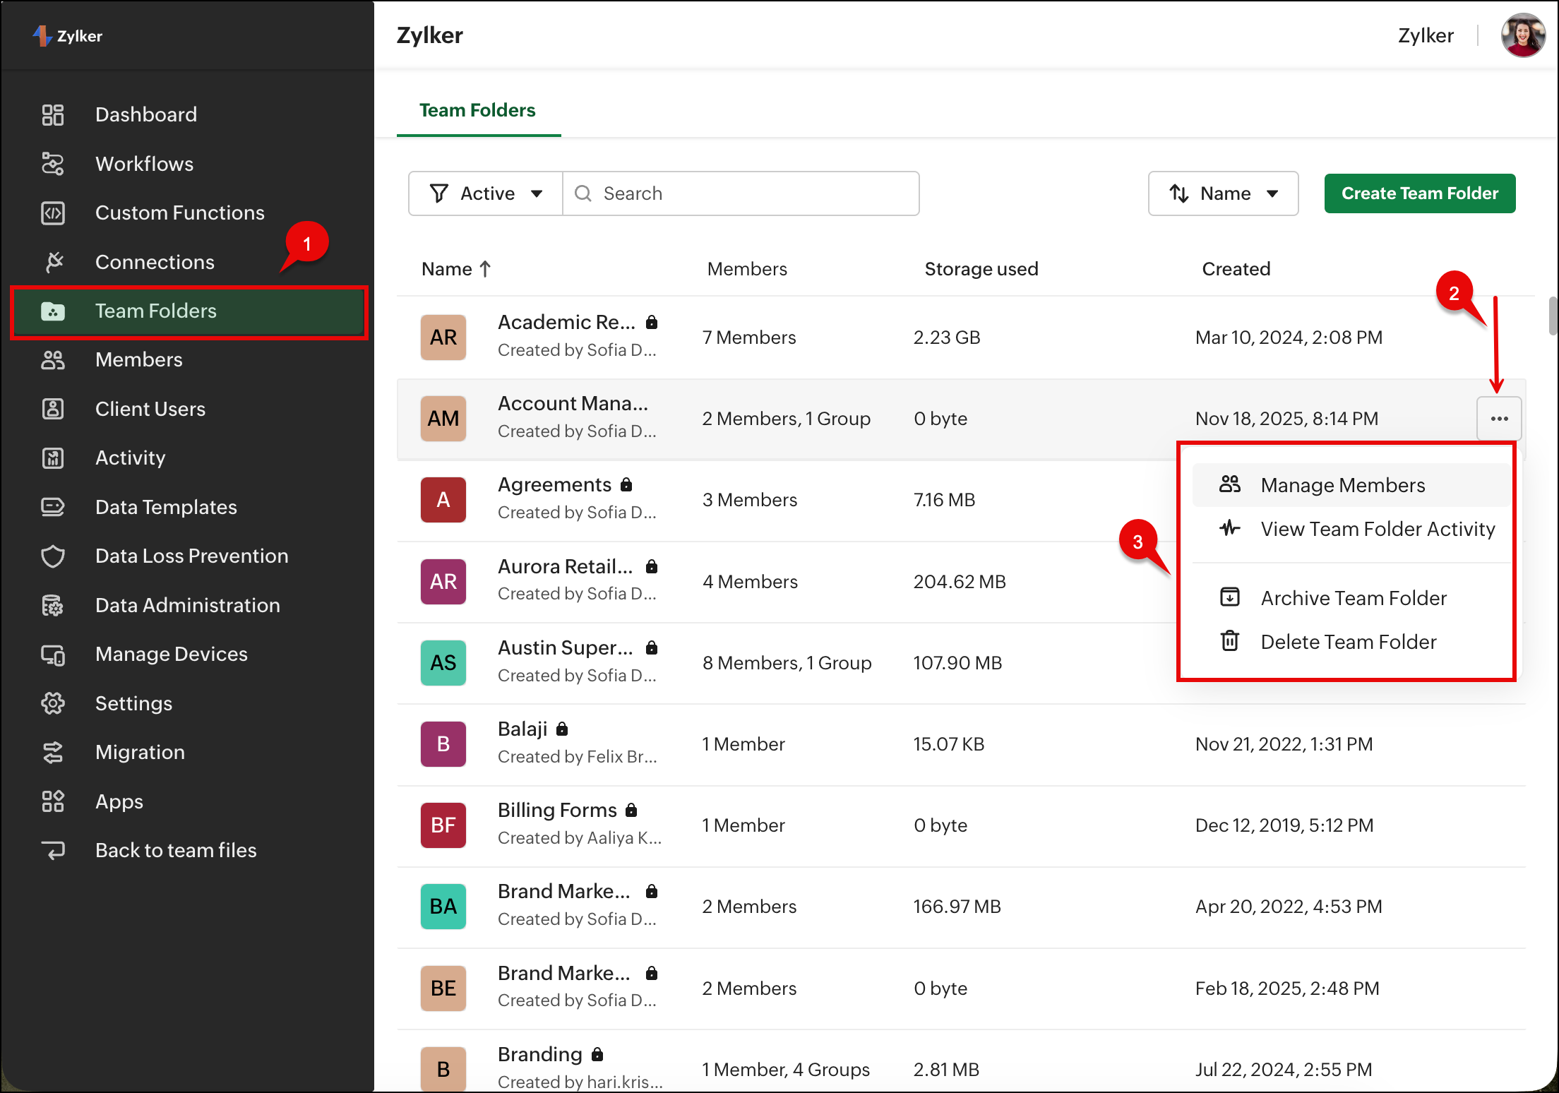Click Delete Team Folder menu entry
Screen dimensions: 1559x1093
[1348, 642]
